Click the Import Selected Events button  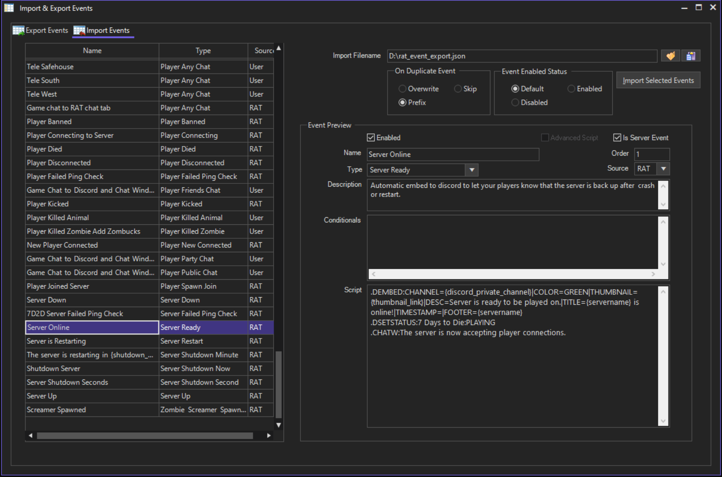click(658, 80)
